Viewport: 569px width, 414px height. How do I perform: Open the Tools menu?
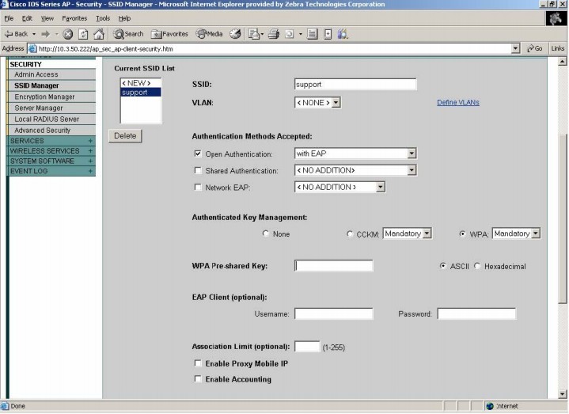(103, 17)
